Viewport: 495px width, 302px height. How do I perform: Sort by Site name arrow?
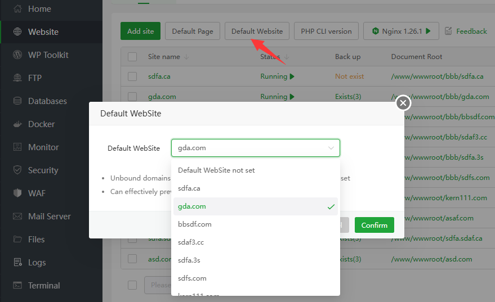pos(186,57)
